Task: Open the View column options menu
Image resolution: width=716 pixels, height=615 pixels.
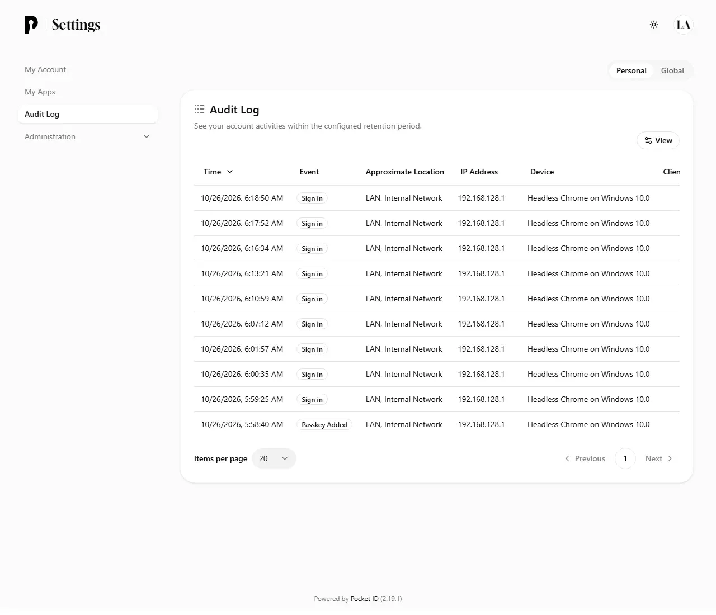Action: tap(658, 140)
